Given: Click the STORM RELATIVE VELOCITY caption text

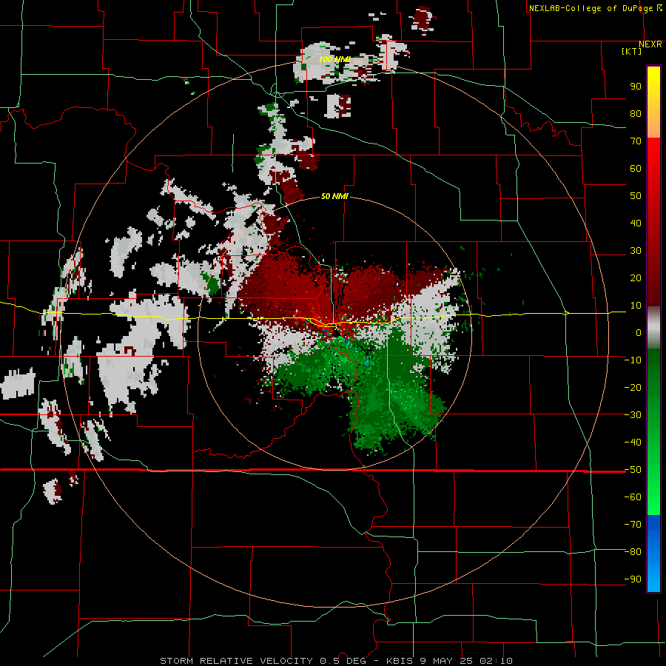Looking at the screenshot, I should pos(236,661).
